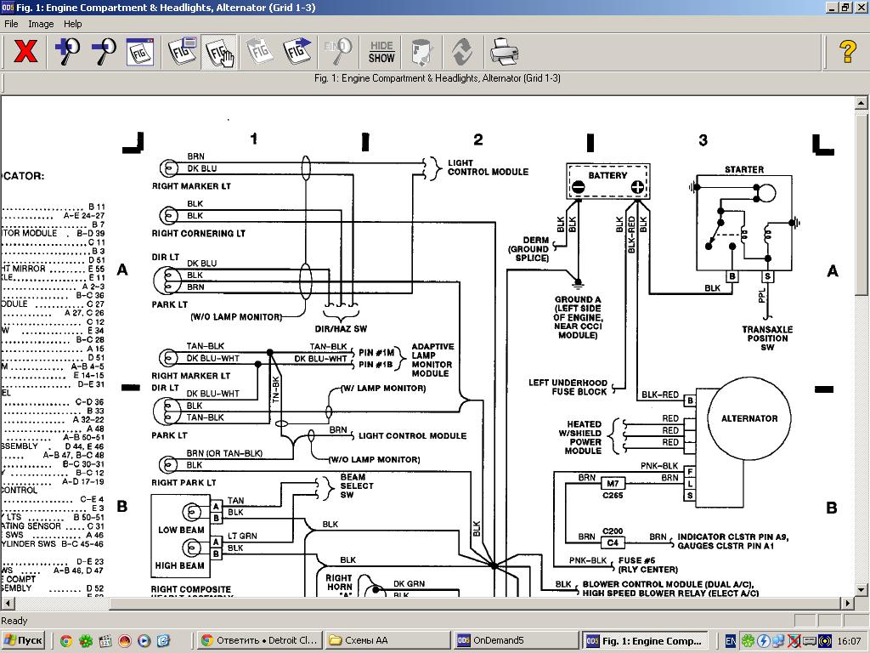The width and height of the screenshot is (870, 653).
Task: Zoom out with the minus magnifier tool
Action: [x=104, y=52]
